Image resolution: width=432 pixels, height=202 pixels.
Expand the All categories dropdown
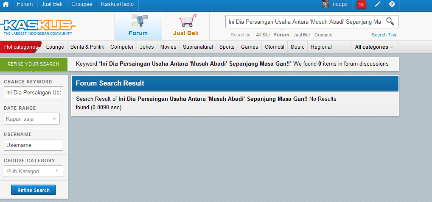point(374,47)
